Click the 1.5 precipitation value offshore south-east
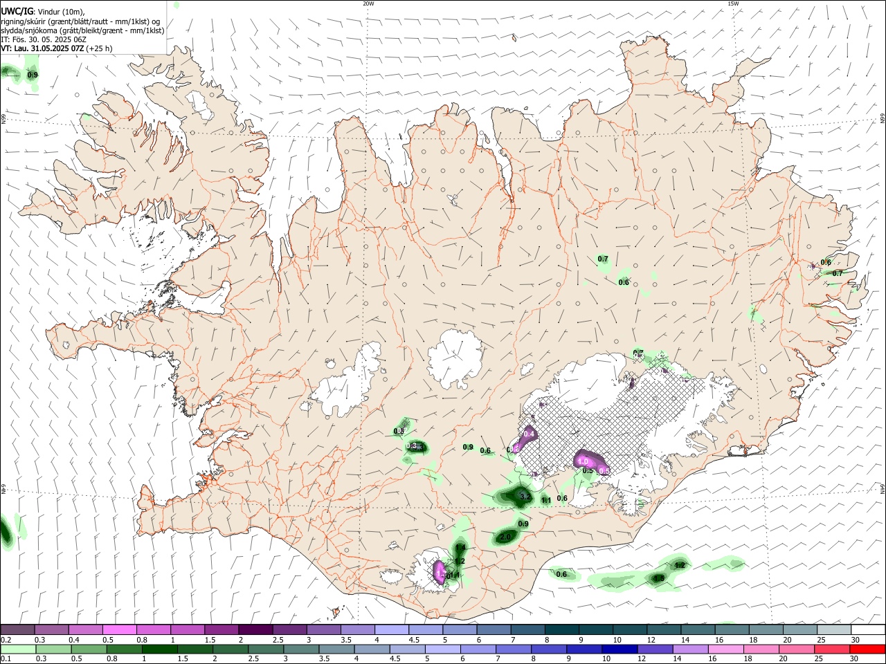The height and width of the screenshot is (664, 886). click(659, 578)
